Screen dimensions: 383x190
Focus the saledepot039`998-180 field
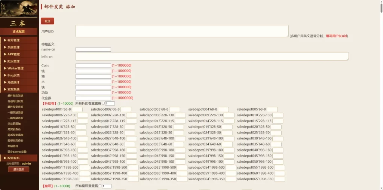pos(229,150)
